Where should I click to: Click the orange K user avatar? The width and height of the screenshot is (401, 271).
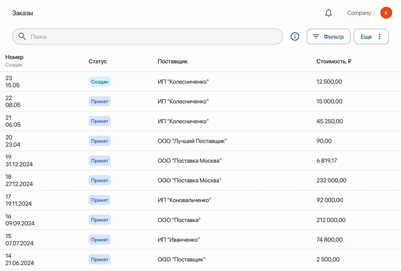(x=386, y=13)
